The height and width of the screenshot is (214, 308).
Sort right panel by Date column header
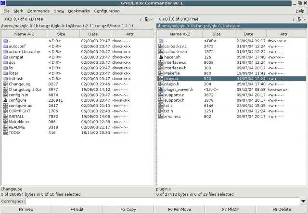click(x=251, y=34)
